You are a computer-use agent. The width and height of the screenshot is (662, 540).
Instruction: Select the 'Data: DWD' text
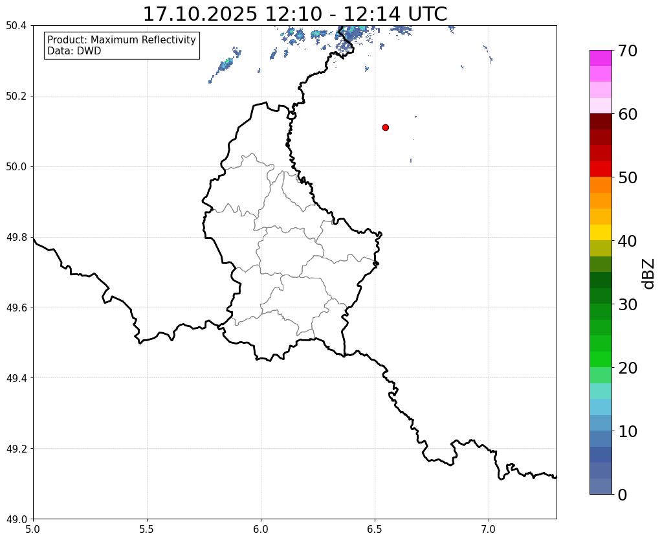(74, 51)
